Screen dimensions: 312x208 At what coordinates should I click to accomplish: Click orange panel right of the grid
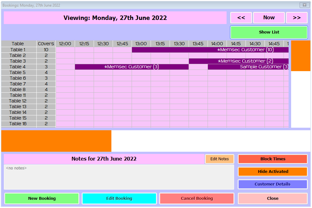(x=301, y=56)
